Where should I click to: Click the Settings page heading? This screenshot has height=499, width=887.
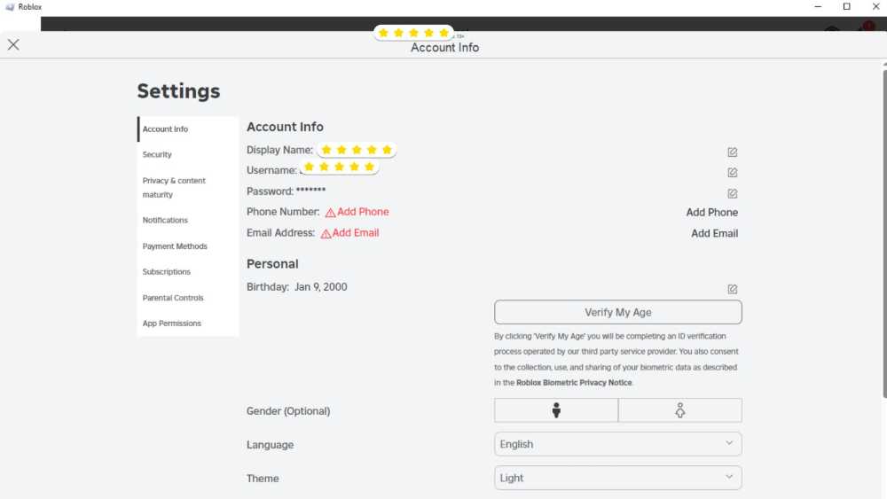pyautogui.click(x=178, y=91)
